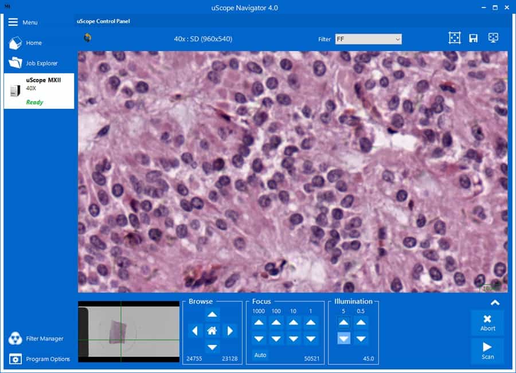Move the stage left with Browse arrow

tap(195, 331)
